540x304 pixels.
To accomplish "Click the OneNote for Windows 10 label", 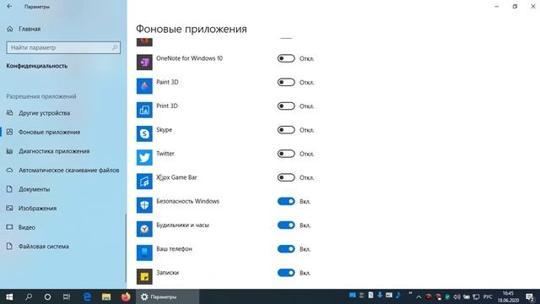I will click(189, 58).
